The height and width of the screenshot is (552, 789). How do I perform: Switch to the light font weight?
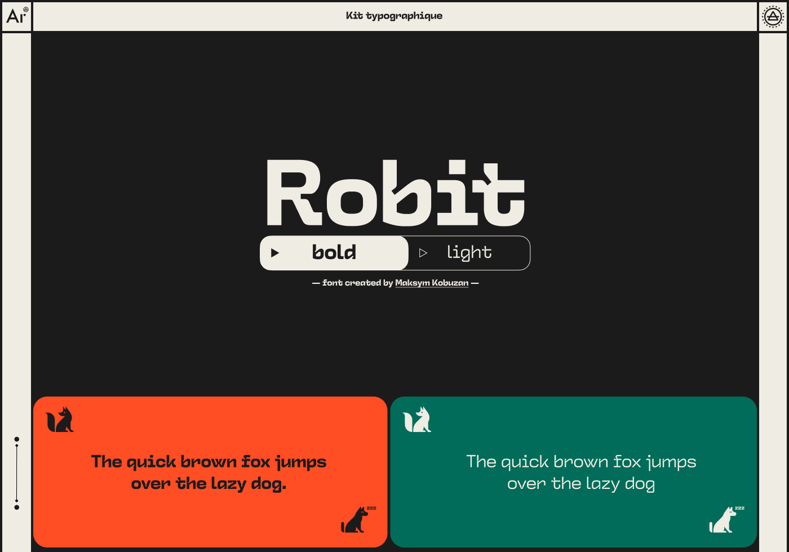tap(469, 253)
